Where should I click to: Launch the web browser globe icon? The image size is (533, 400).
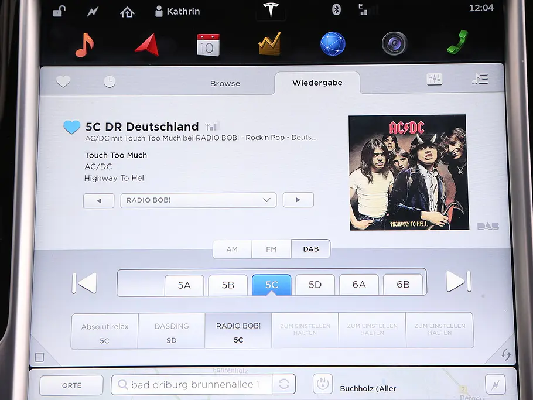click(x=333, y=44)
